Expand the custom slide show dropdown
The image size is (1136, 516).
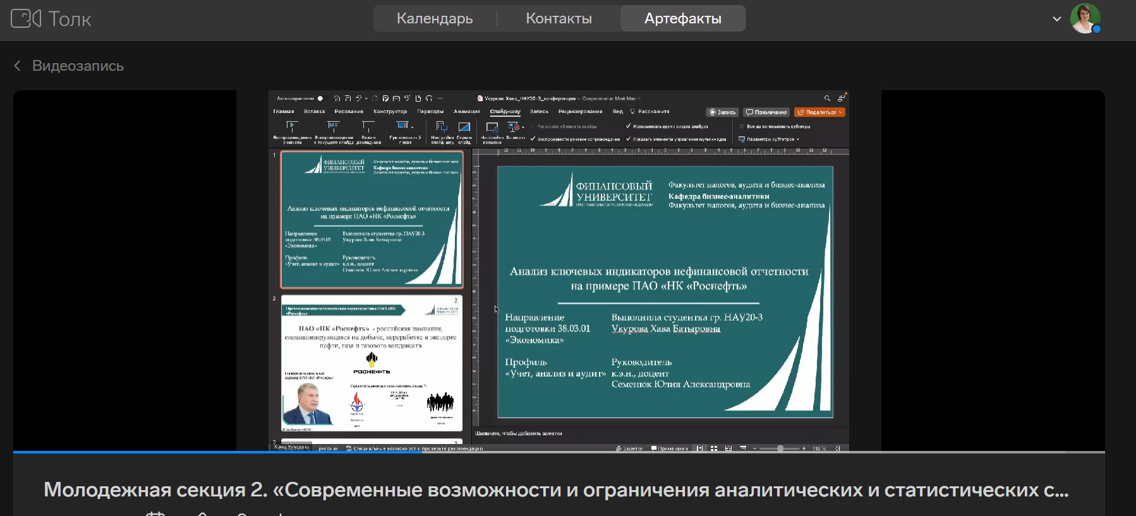click(412, 127)
